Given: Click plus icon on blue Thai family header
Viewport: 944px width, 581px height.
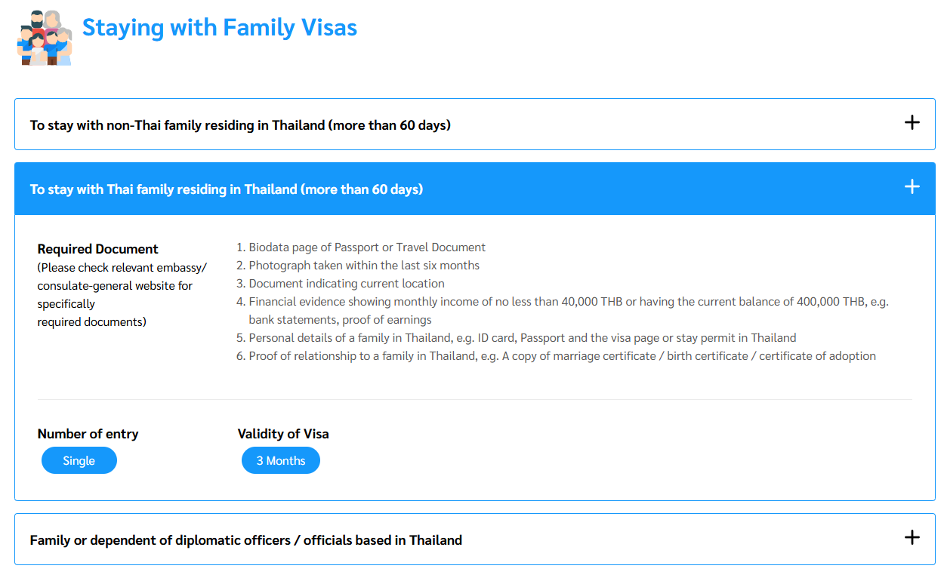Looking at the screenshot, I should (912, 186).
